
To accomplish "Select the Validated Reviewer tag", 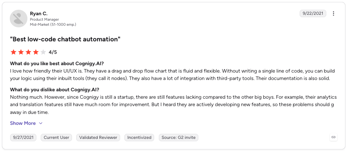I will [98, 137].
